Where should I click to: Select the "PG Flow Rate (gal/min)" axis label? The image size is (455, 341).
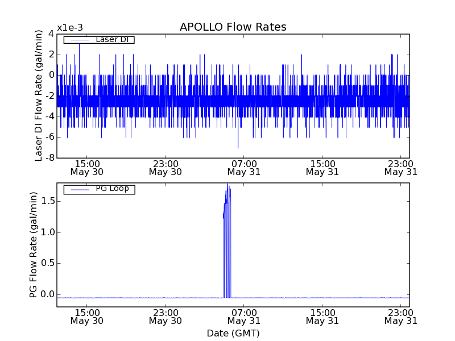(x=34, y=245)
